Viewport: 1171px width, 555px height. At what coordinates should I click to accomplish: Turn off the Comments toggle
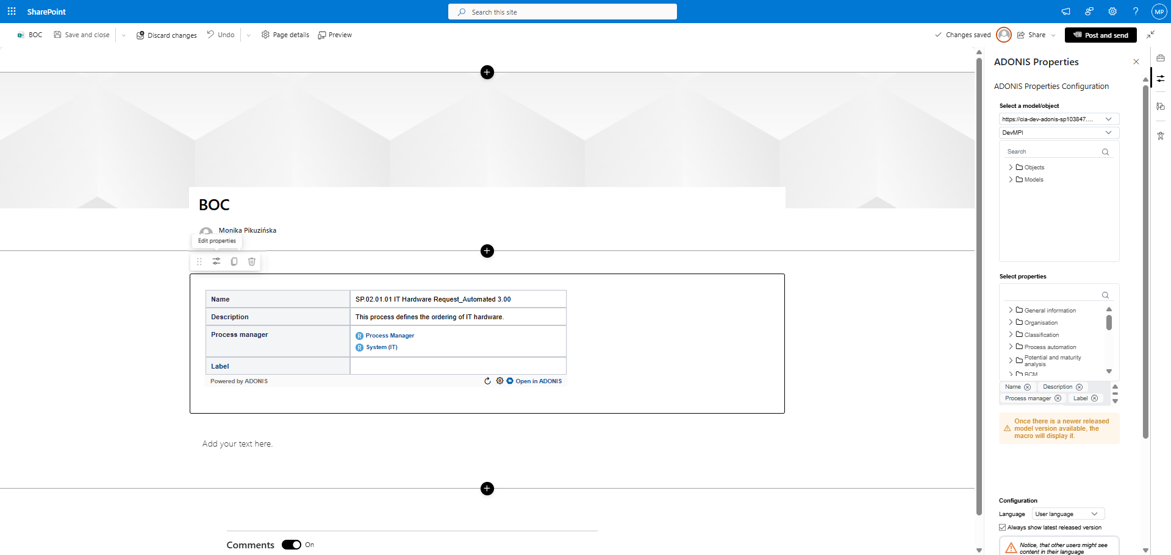[292, 545]
